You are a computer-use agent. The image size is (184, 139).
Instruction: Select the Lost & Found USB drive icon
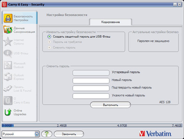[8, 89]
